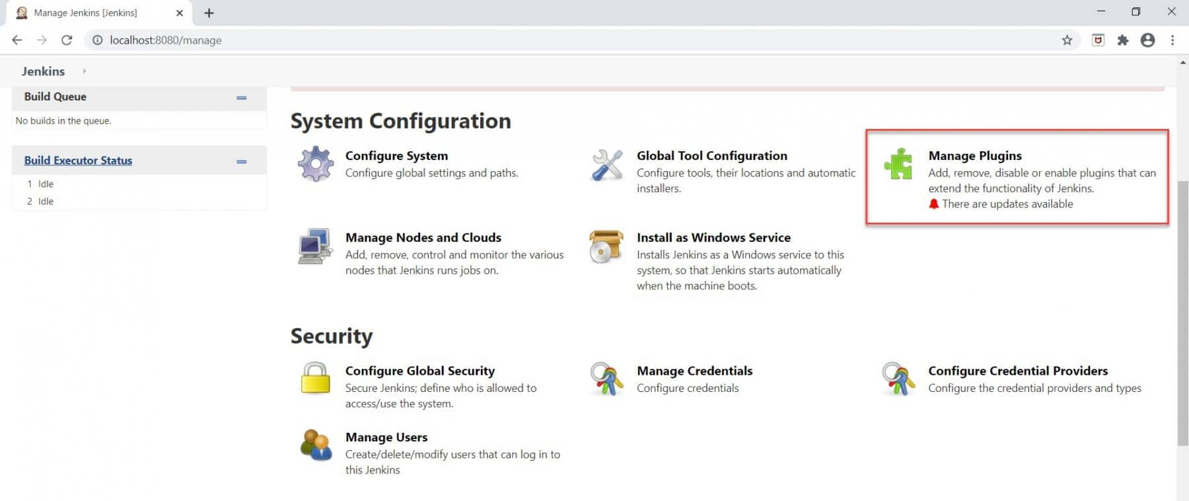This screenshot has height=501, width=1189.
Task: Click "There are updates available" text
Action: (x=1007, y=204)
